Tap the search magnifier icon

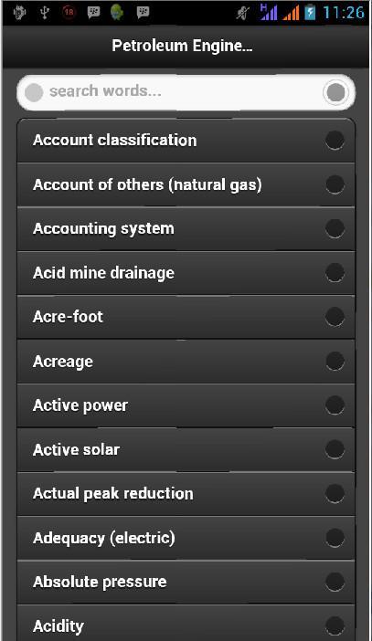34,93
